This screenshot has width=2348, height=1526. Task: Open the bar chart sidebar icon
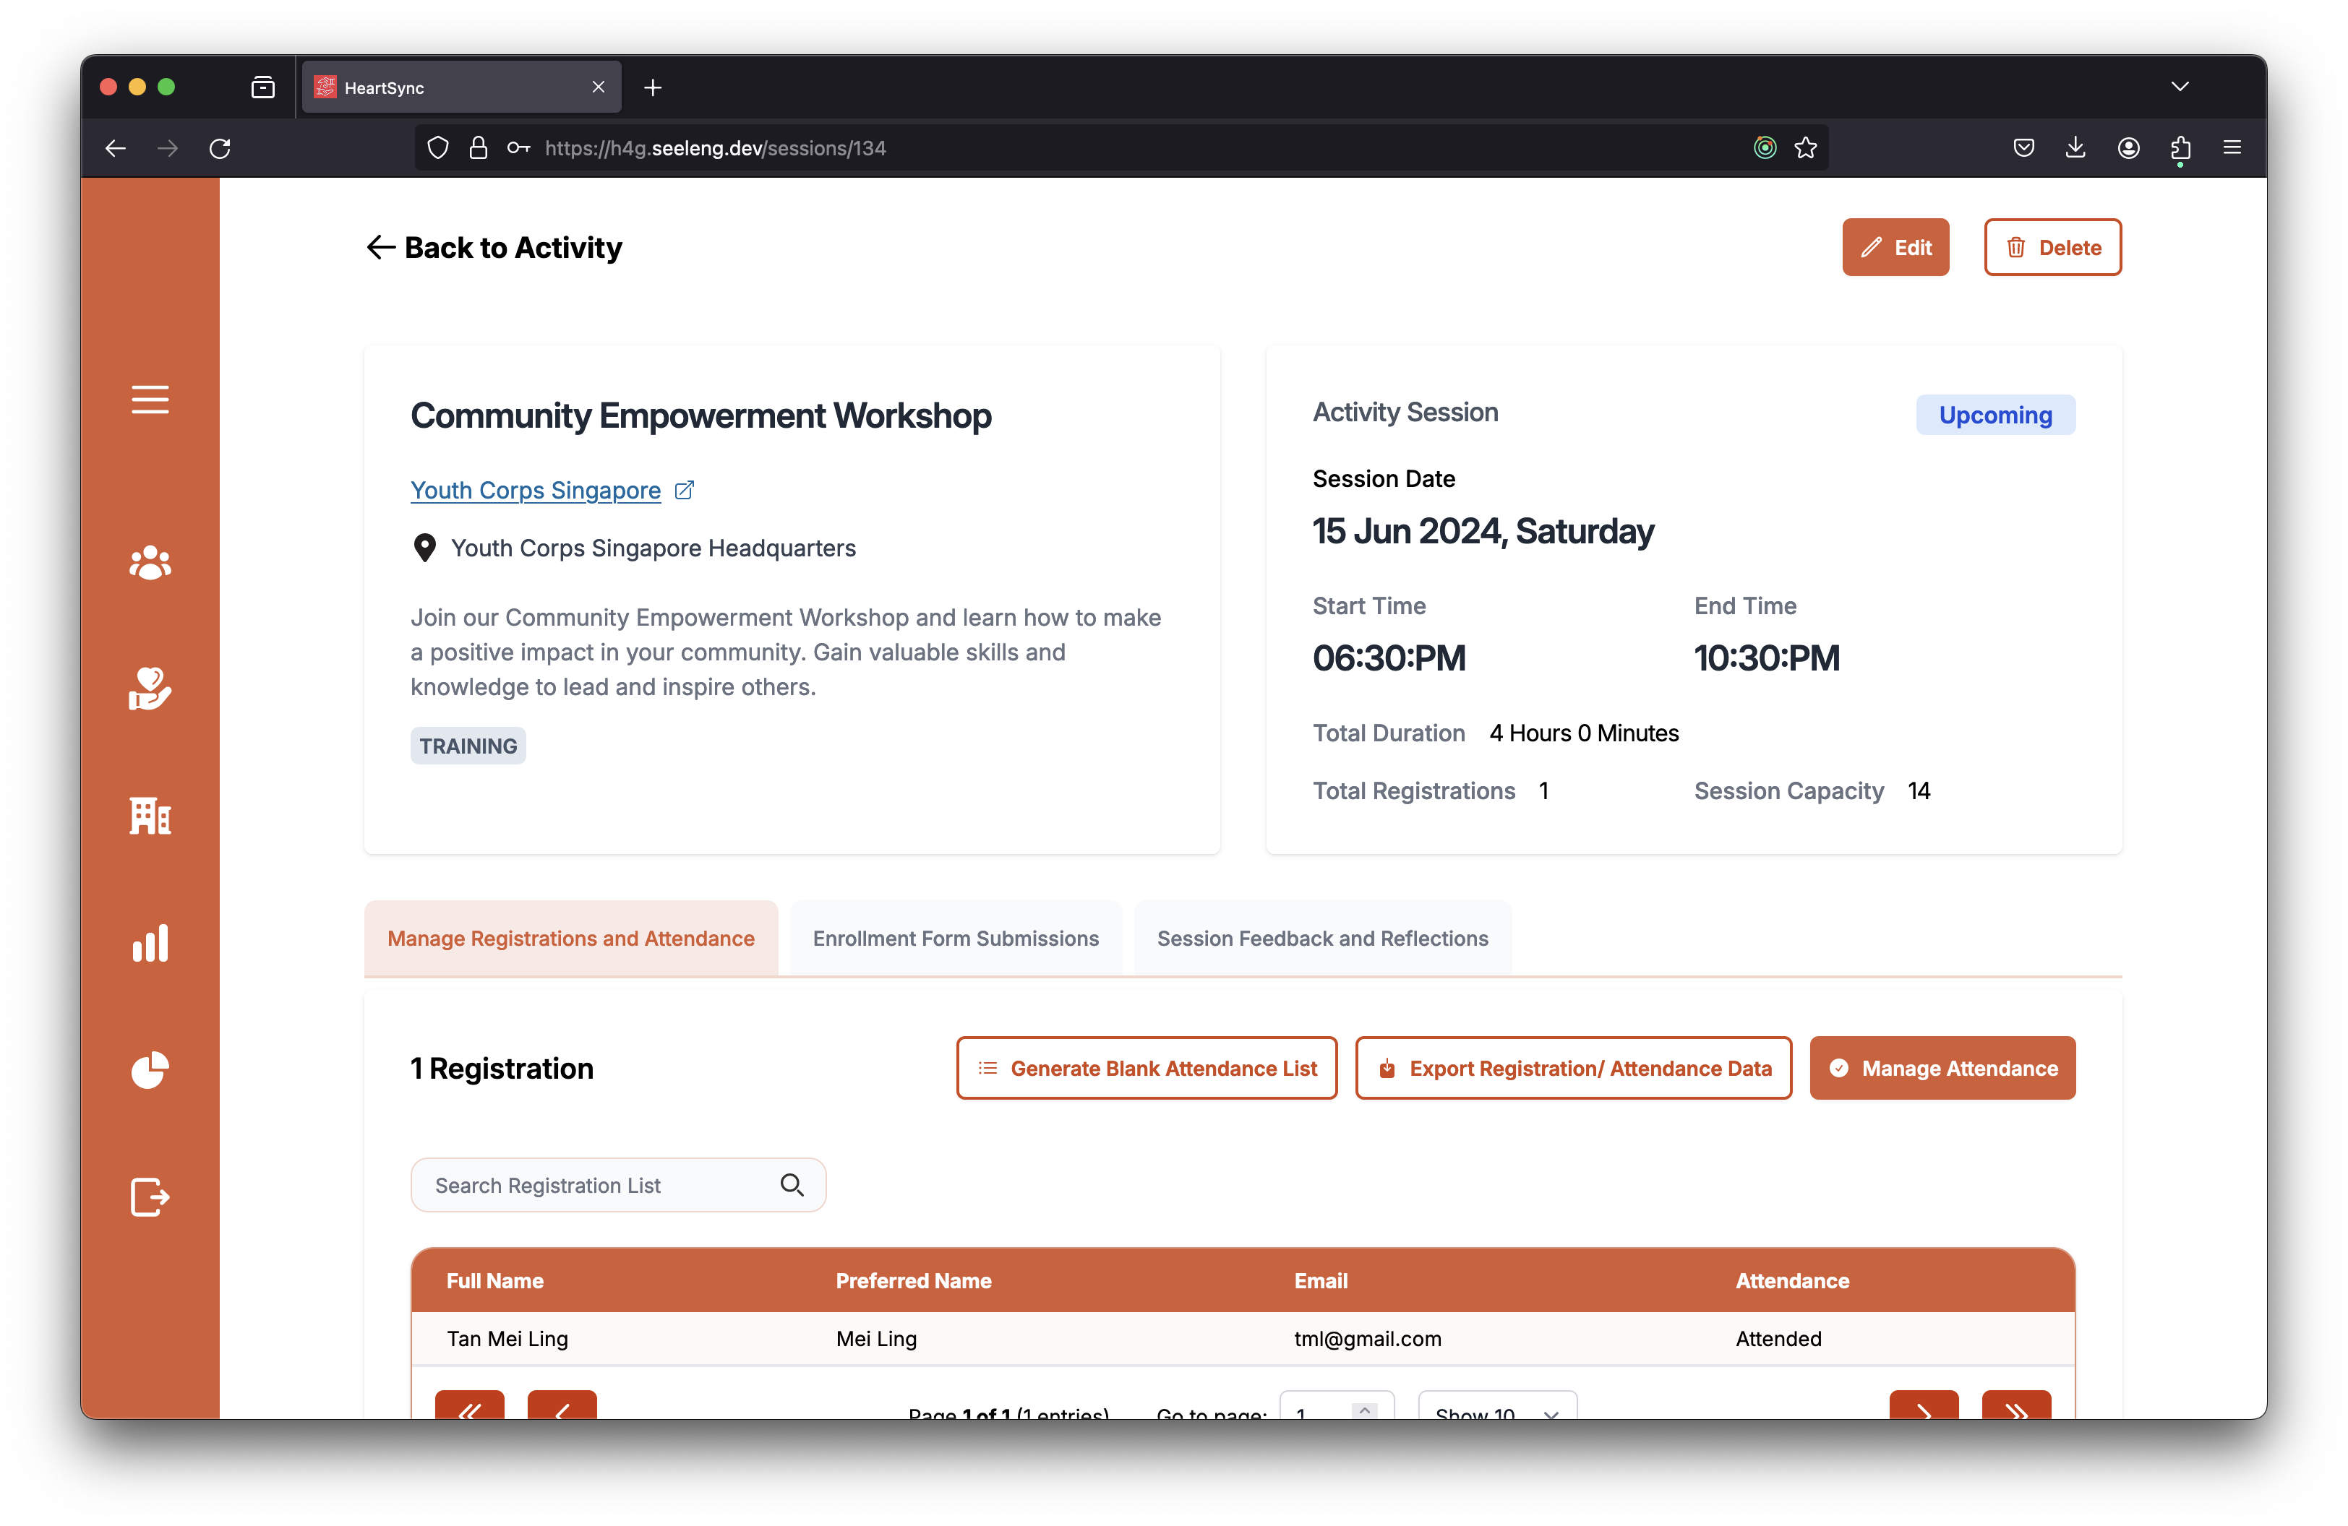[150, 942]
